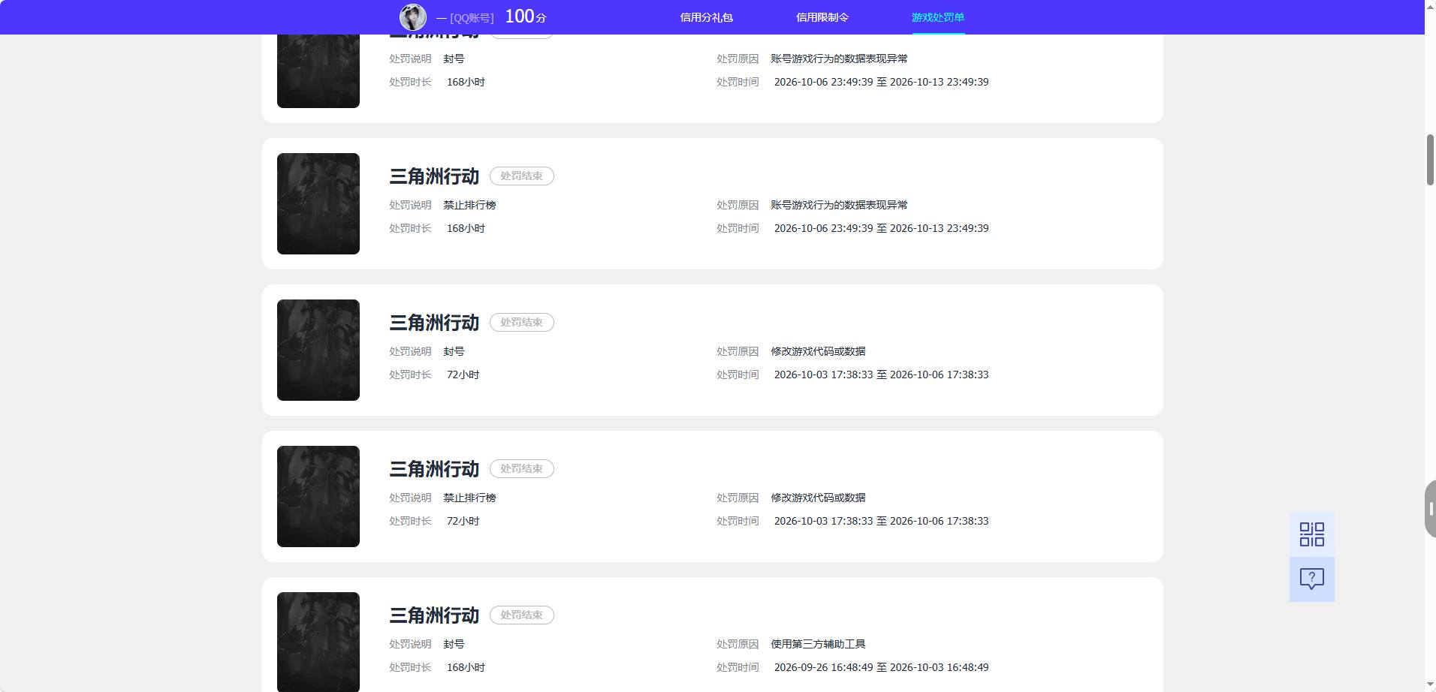
Task: Select the 游戏处罚单 tab
Action: [x=937, y=17]
